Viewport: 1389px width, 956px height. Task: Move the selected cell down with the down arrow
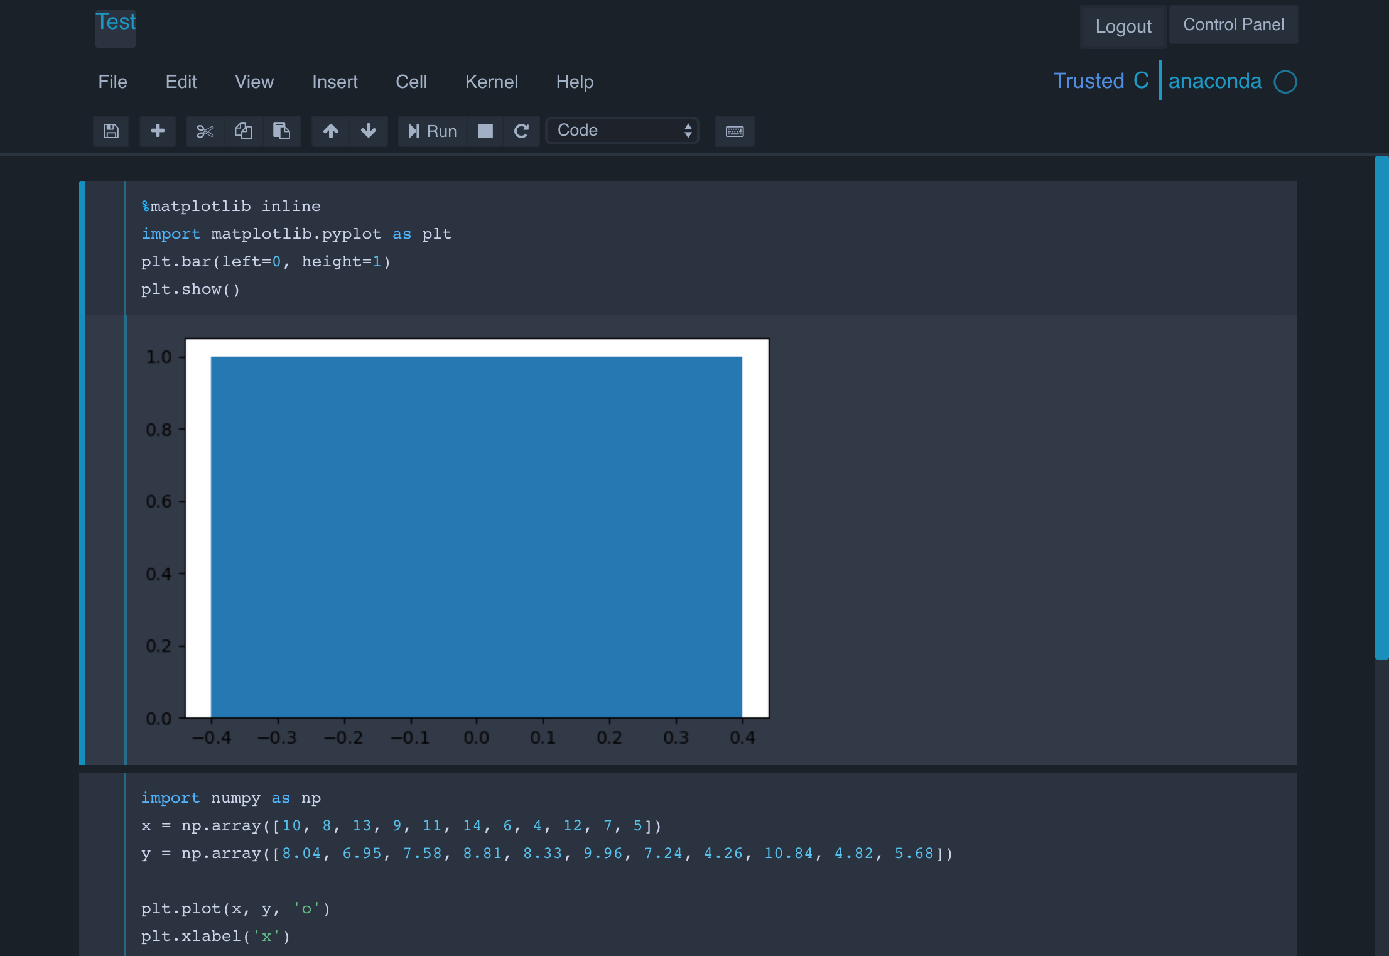tap(369, 131)
